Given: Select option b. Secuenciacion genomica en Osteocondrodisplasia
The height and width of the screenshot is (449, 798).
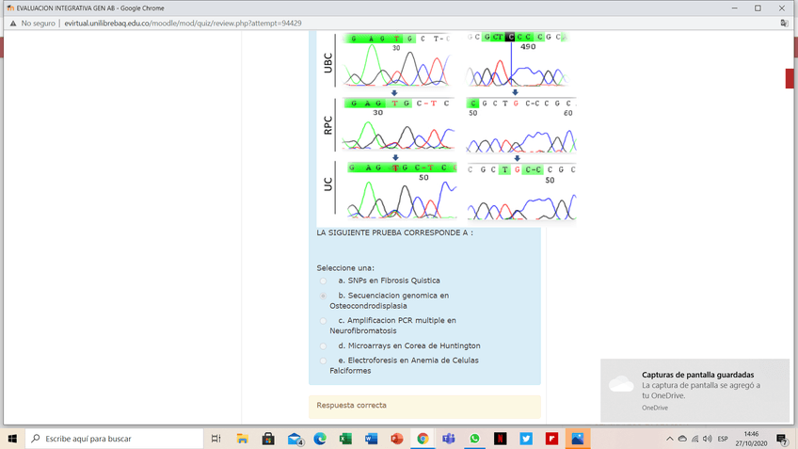Looking at the screenshot, I should click(323, 296).
